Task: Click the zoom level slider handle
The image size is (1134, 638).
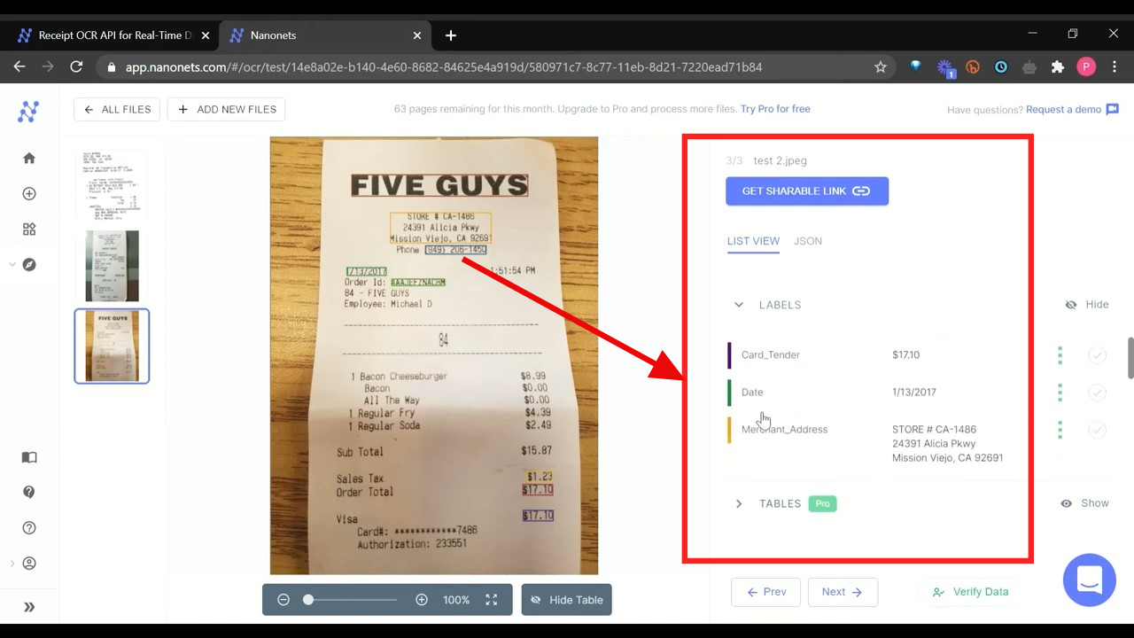Action: point(308,600)
